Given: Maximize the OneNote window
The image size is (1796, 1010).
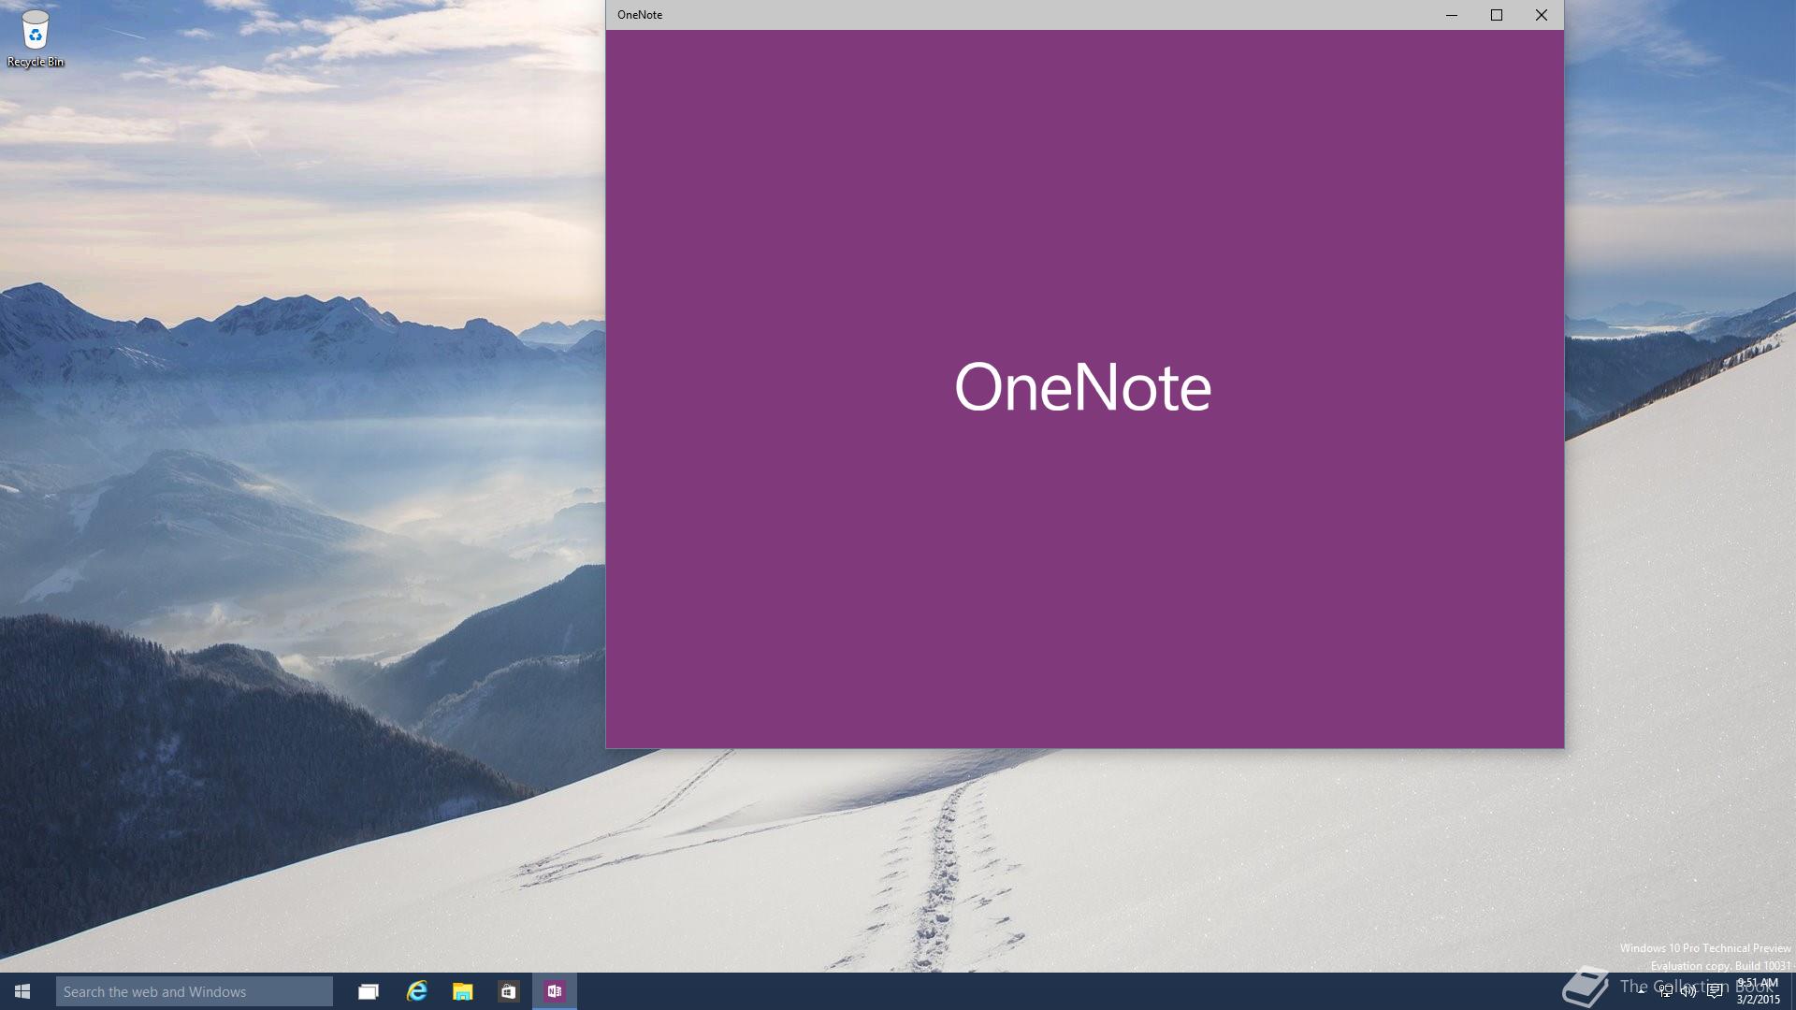Looking at the screenshot, I should (1497, 15).
